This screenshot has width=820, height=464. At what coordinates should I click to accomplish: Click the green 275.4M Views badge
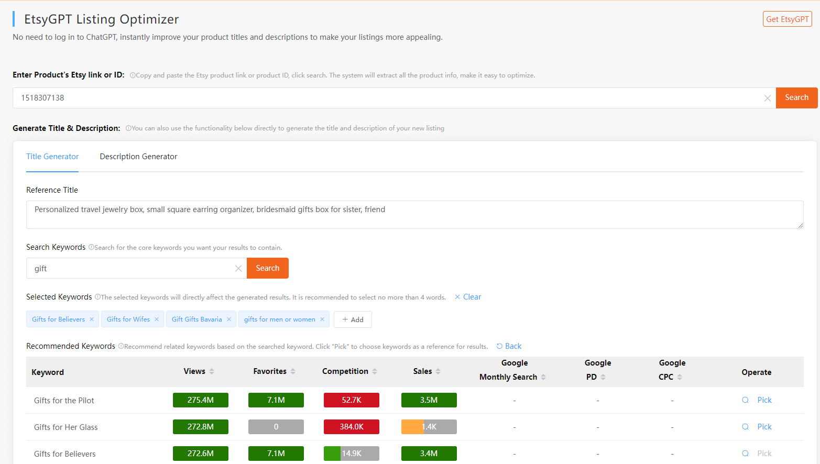[200, 400]
